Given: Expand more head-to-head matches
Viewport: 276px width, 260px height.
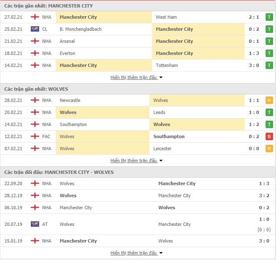Looking at the screenshot, I should point(137,253).
